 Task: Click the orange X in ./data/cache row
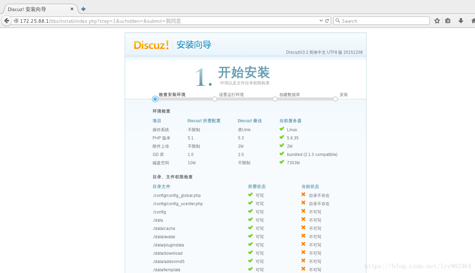pyautogui.click(x=303, y=228)
